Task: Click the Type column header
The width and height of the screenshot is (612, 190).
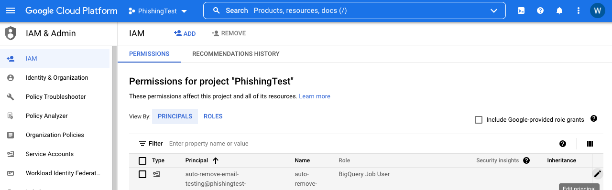Action: [158, 160]
